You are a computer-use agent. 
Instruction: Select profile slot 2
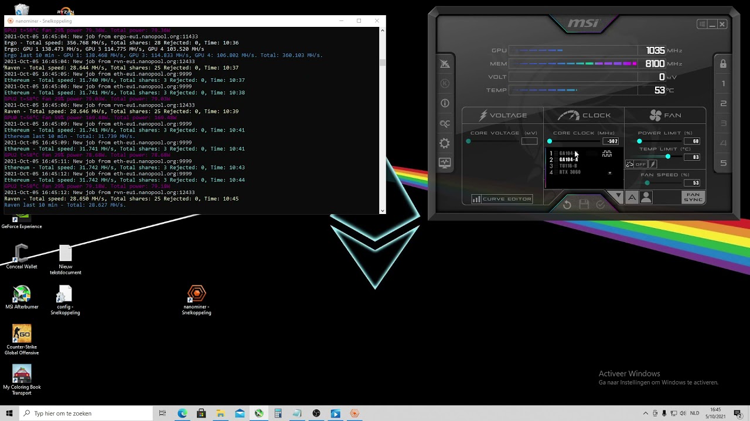click(x=723, y=103)
